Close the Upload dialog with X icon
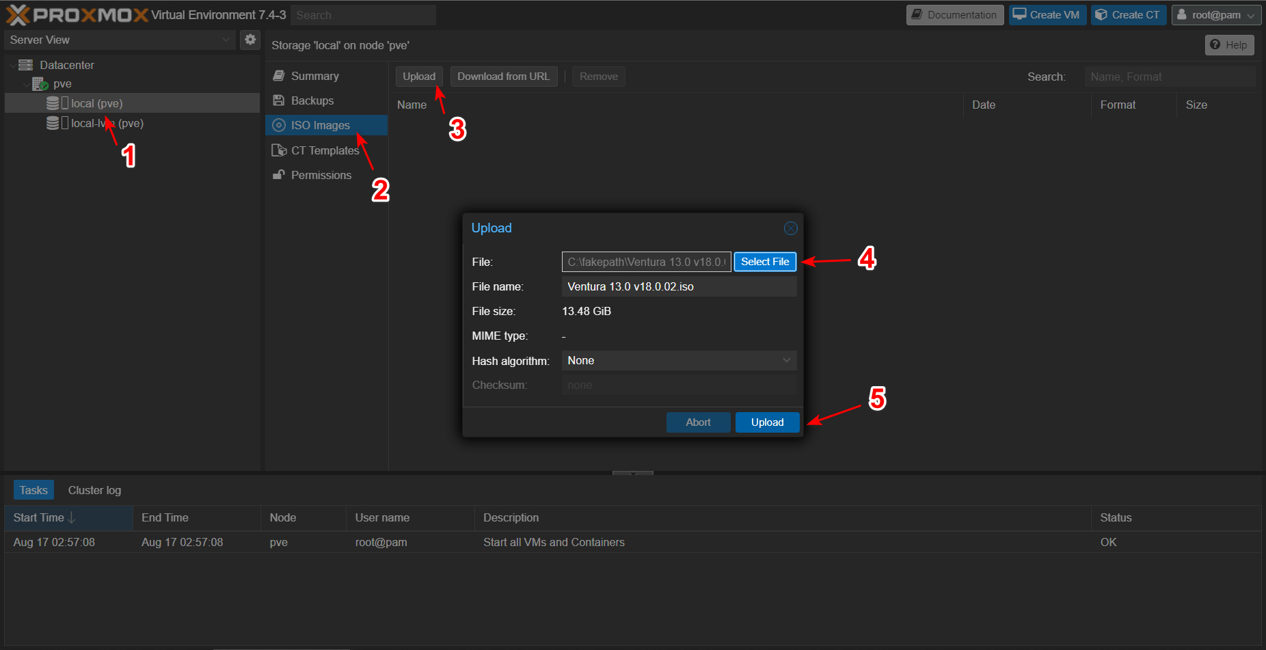The height and width of the screenshot is (650, 1266). click(790, 228)
